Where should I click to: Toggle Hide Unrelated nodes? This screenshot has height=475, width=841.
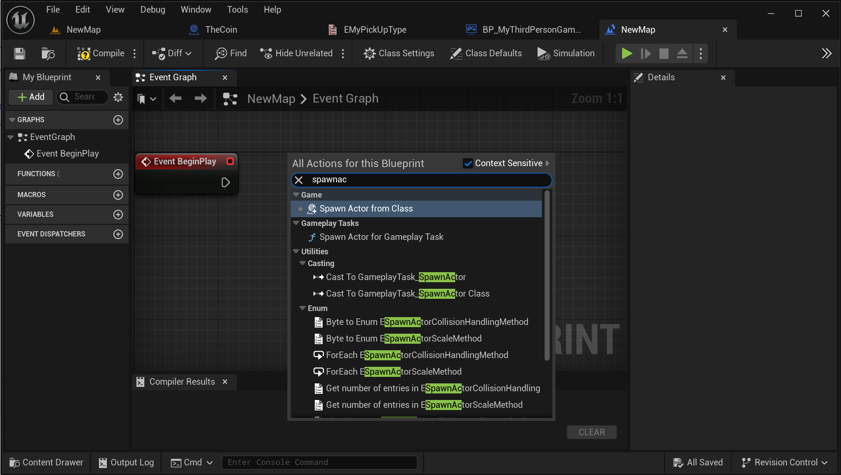296,54
